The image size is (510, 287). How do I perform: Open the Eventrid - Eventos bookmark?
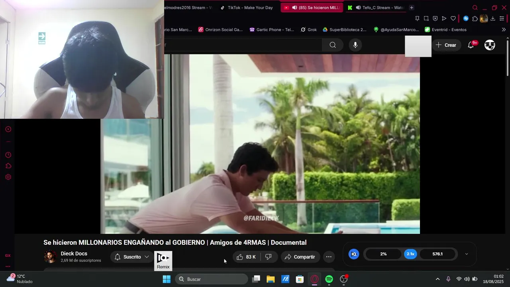click(445, 29)
